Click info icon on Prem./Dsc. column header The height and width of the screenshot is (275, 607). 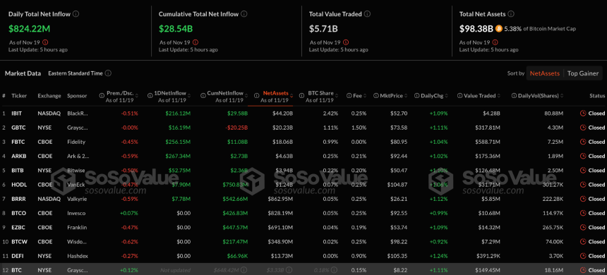point(102,95)
